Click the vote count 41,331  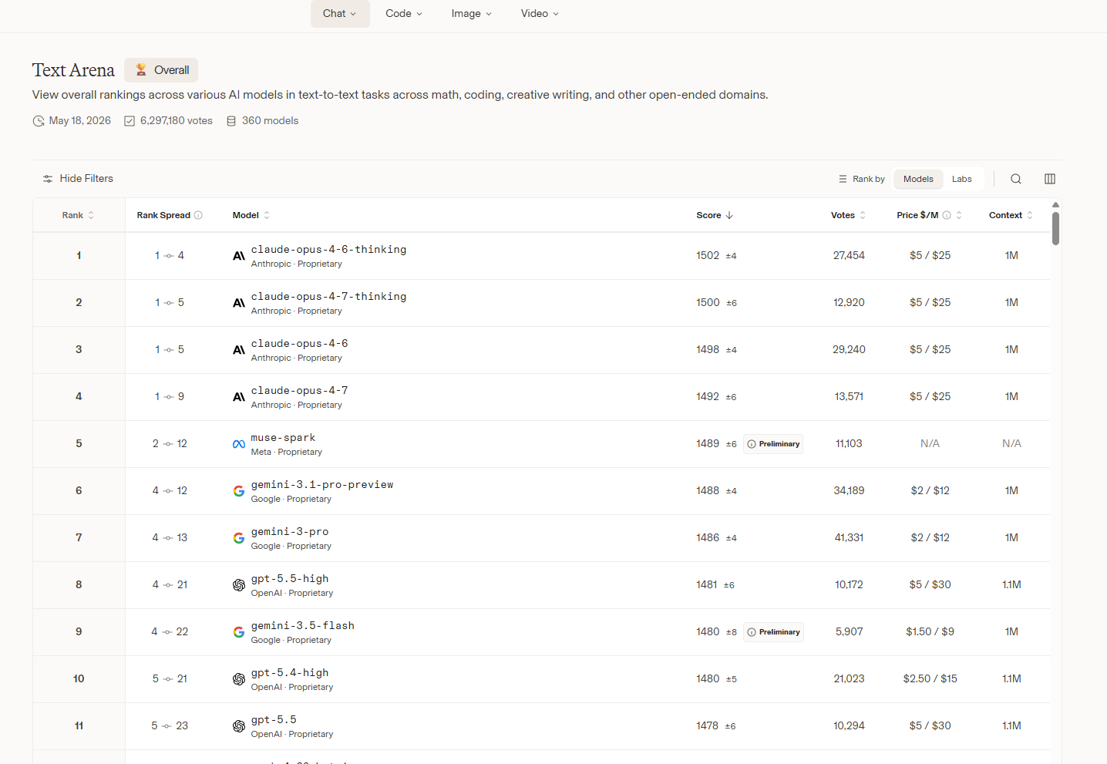coord(849,538)
